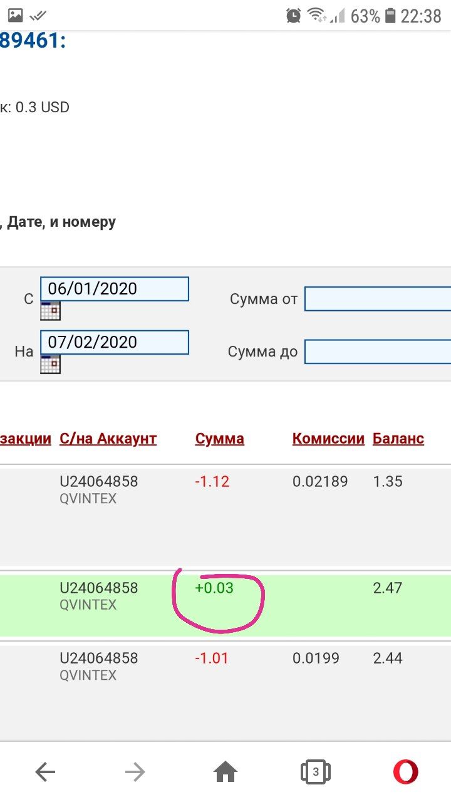
Task: Open the calendar picker under the 06/01/2020 date
Action: [50, 311]
